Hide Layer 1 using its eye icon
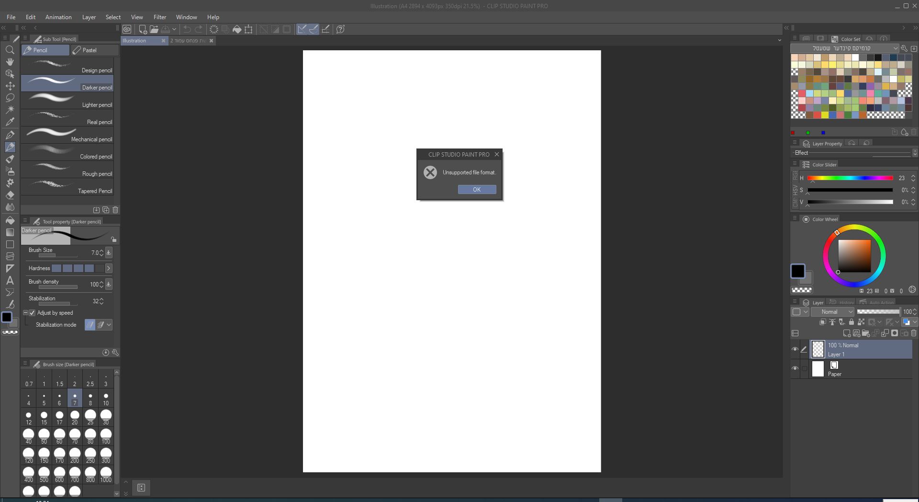Image resolution: width=919 pixels, height=502 pixels. pos(795,349)
